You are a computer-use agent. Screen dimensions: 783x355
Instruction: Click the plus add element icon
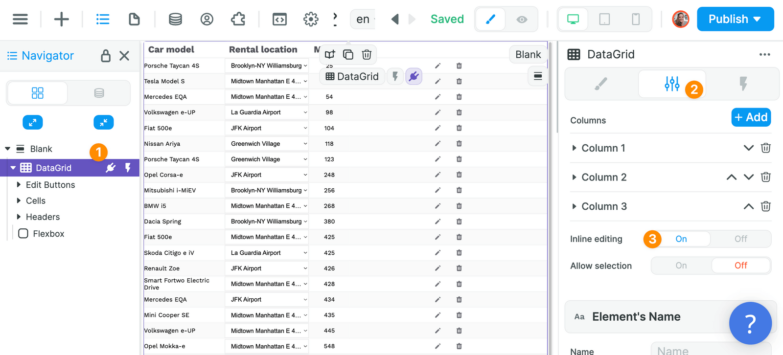(x=61, y=19)
